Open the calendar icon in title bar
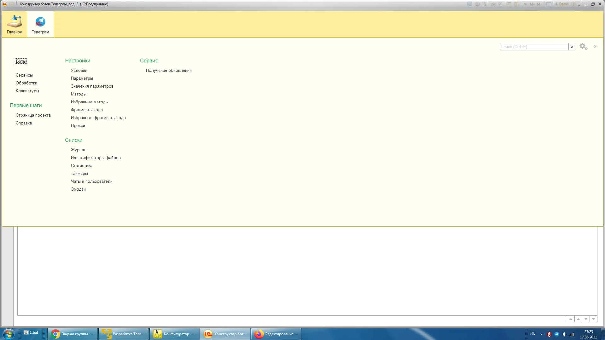 [516, 4]
